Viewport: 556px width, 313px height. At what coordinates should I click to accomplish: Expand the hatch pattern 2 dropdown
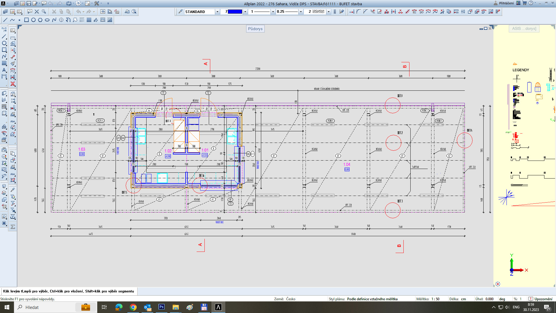coord(329,12)
